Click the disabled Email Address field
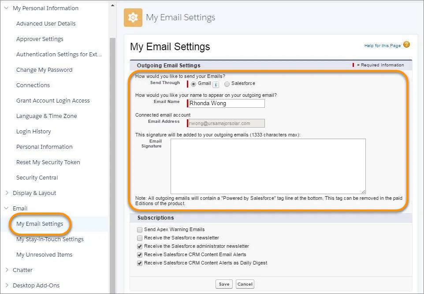424x294 pixels. tap(226, 123)
